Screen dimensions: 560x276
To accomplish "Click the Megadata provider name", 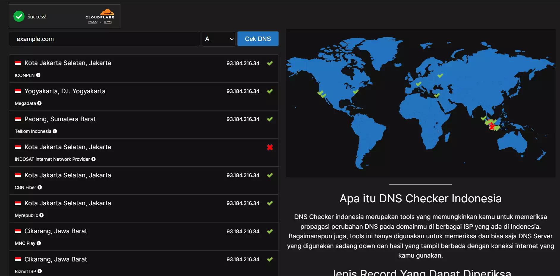I will coord(25,103).
